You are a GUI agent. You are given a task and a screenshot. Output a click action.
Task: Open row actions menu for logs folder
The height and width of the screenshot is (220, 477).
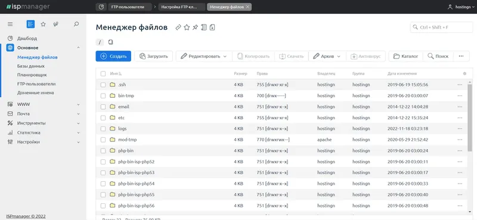(460, 129)
